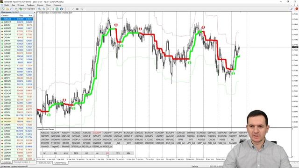The width and height of the screenshot is (299, 168).
Task: Switch timeframe to M1
Action: pos(45,153)
